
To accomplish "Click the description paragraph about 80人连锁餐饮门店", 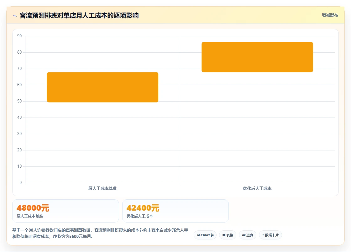I will pos(100,233).
